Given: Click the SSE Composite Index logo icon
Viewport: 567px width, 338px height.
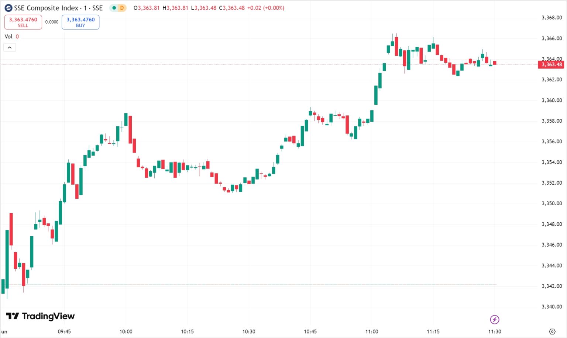Looking at the screenshot, I should 8,8.
